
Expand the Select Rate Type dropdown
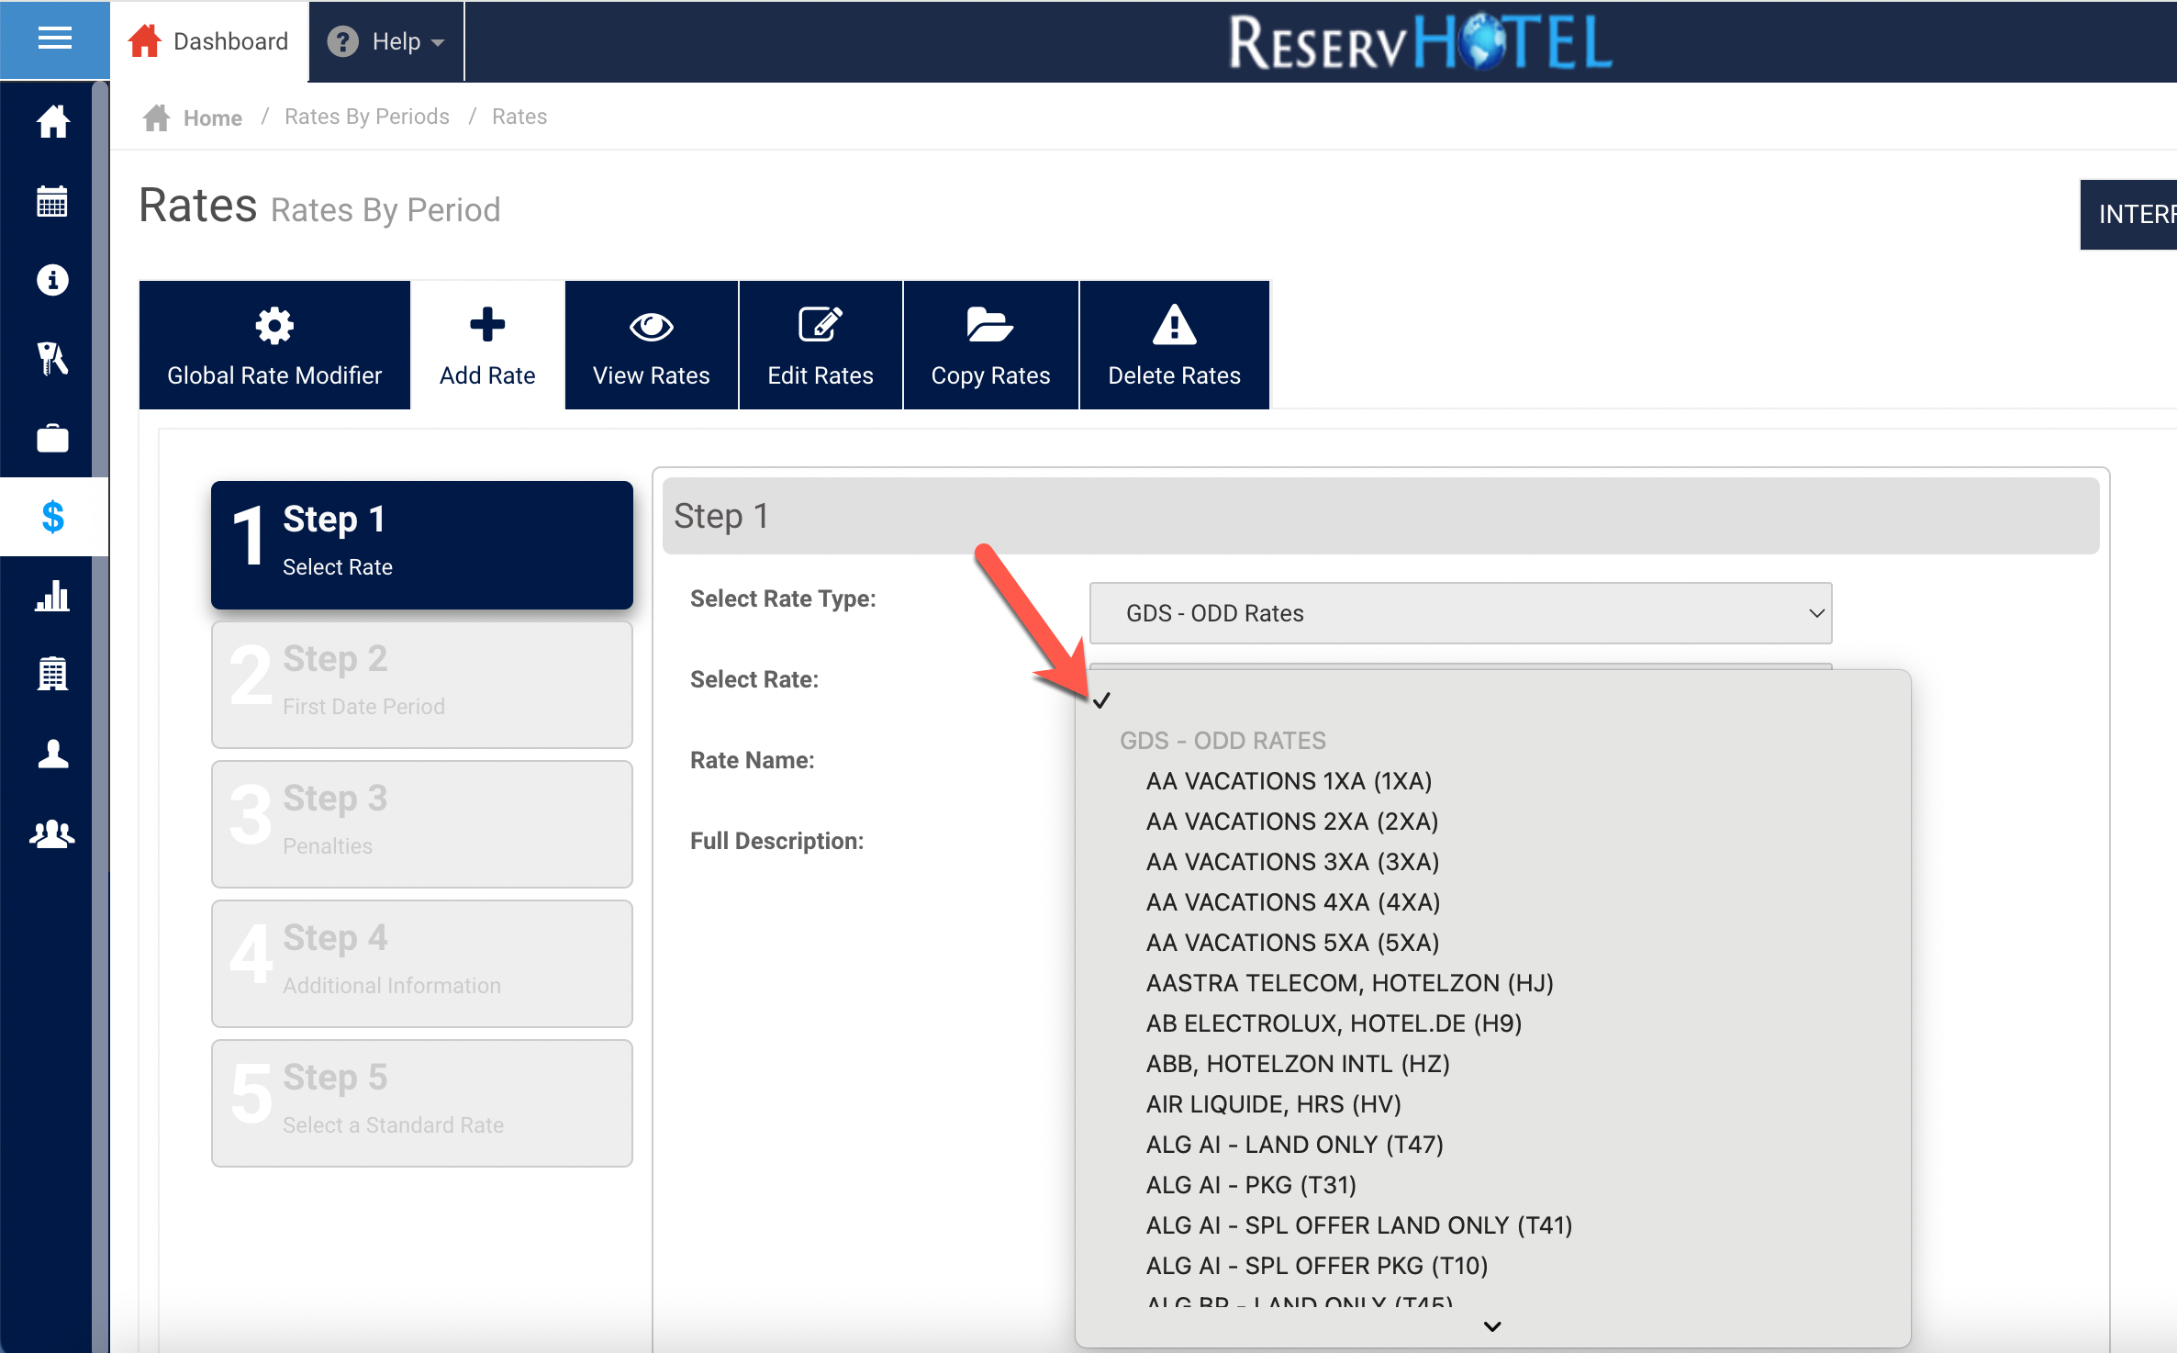coord(1459,613)
